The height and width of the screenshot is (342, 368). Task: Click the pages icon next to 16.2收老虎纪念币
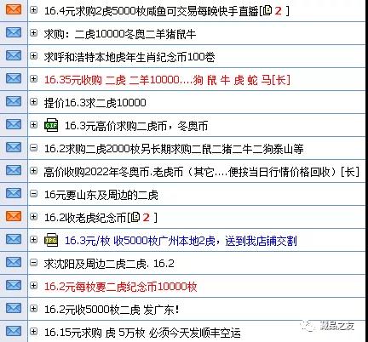point(136,217)
